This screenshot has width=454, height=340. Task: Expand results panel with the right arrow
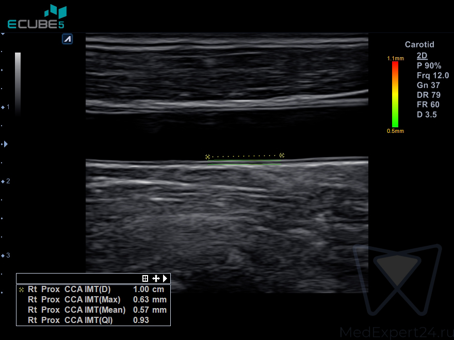[165, 278]
